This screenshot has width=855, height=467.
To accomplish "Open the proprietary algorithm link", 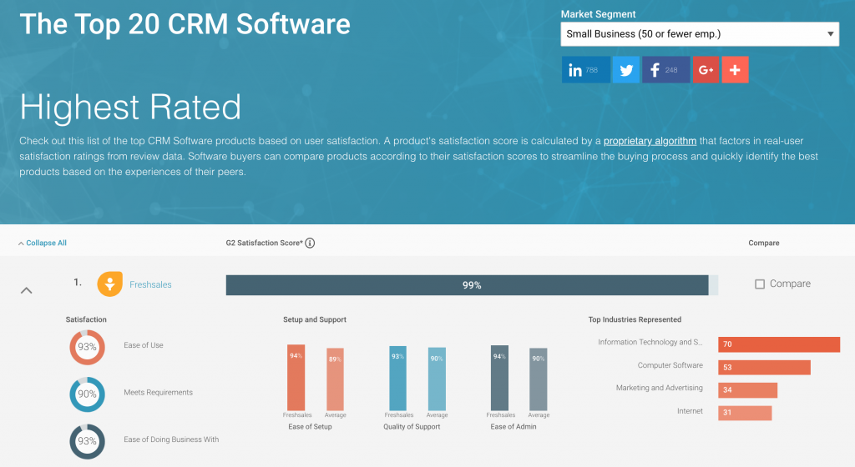I will [x=650, y=141].
